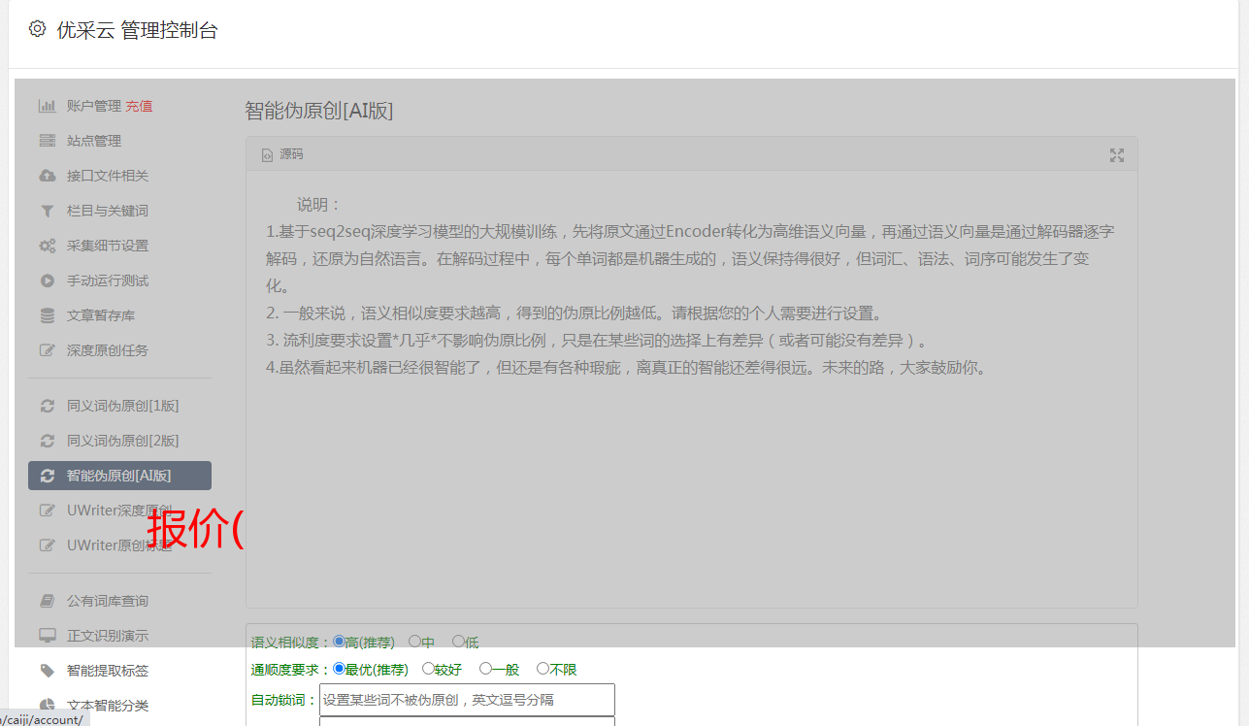
Task: Select 通顺度要求 一般 radio
Action: 485,669
